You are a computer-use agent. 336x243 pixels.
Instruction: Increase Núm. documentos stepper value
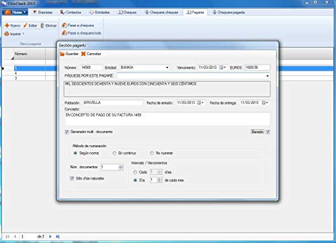pyautogui.click(x=121, y=166)
